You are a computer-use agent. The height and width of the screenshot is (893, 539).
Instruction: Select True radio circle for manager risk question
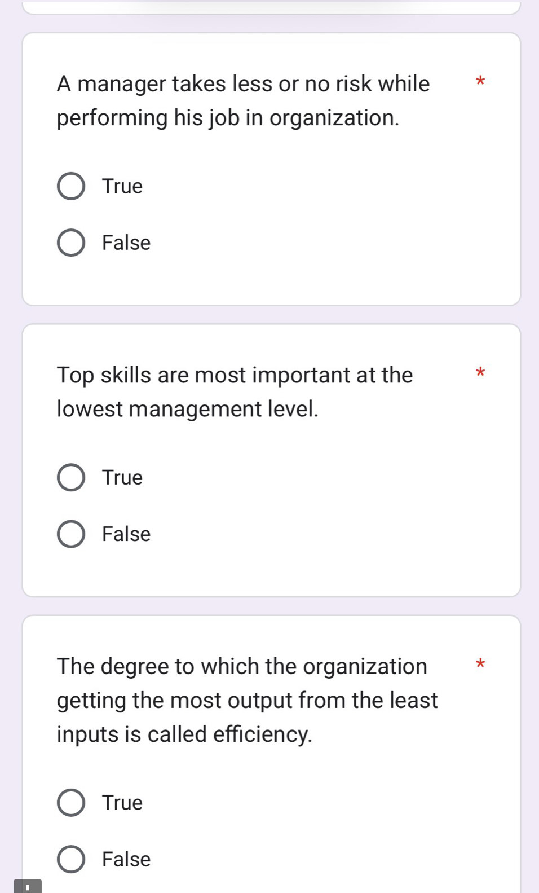71,187
